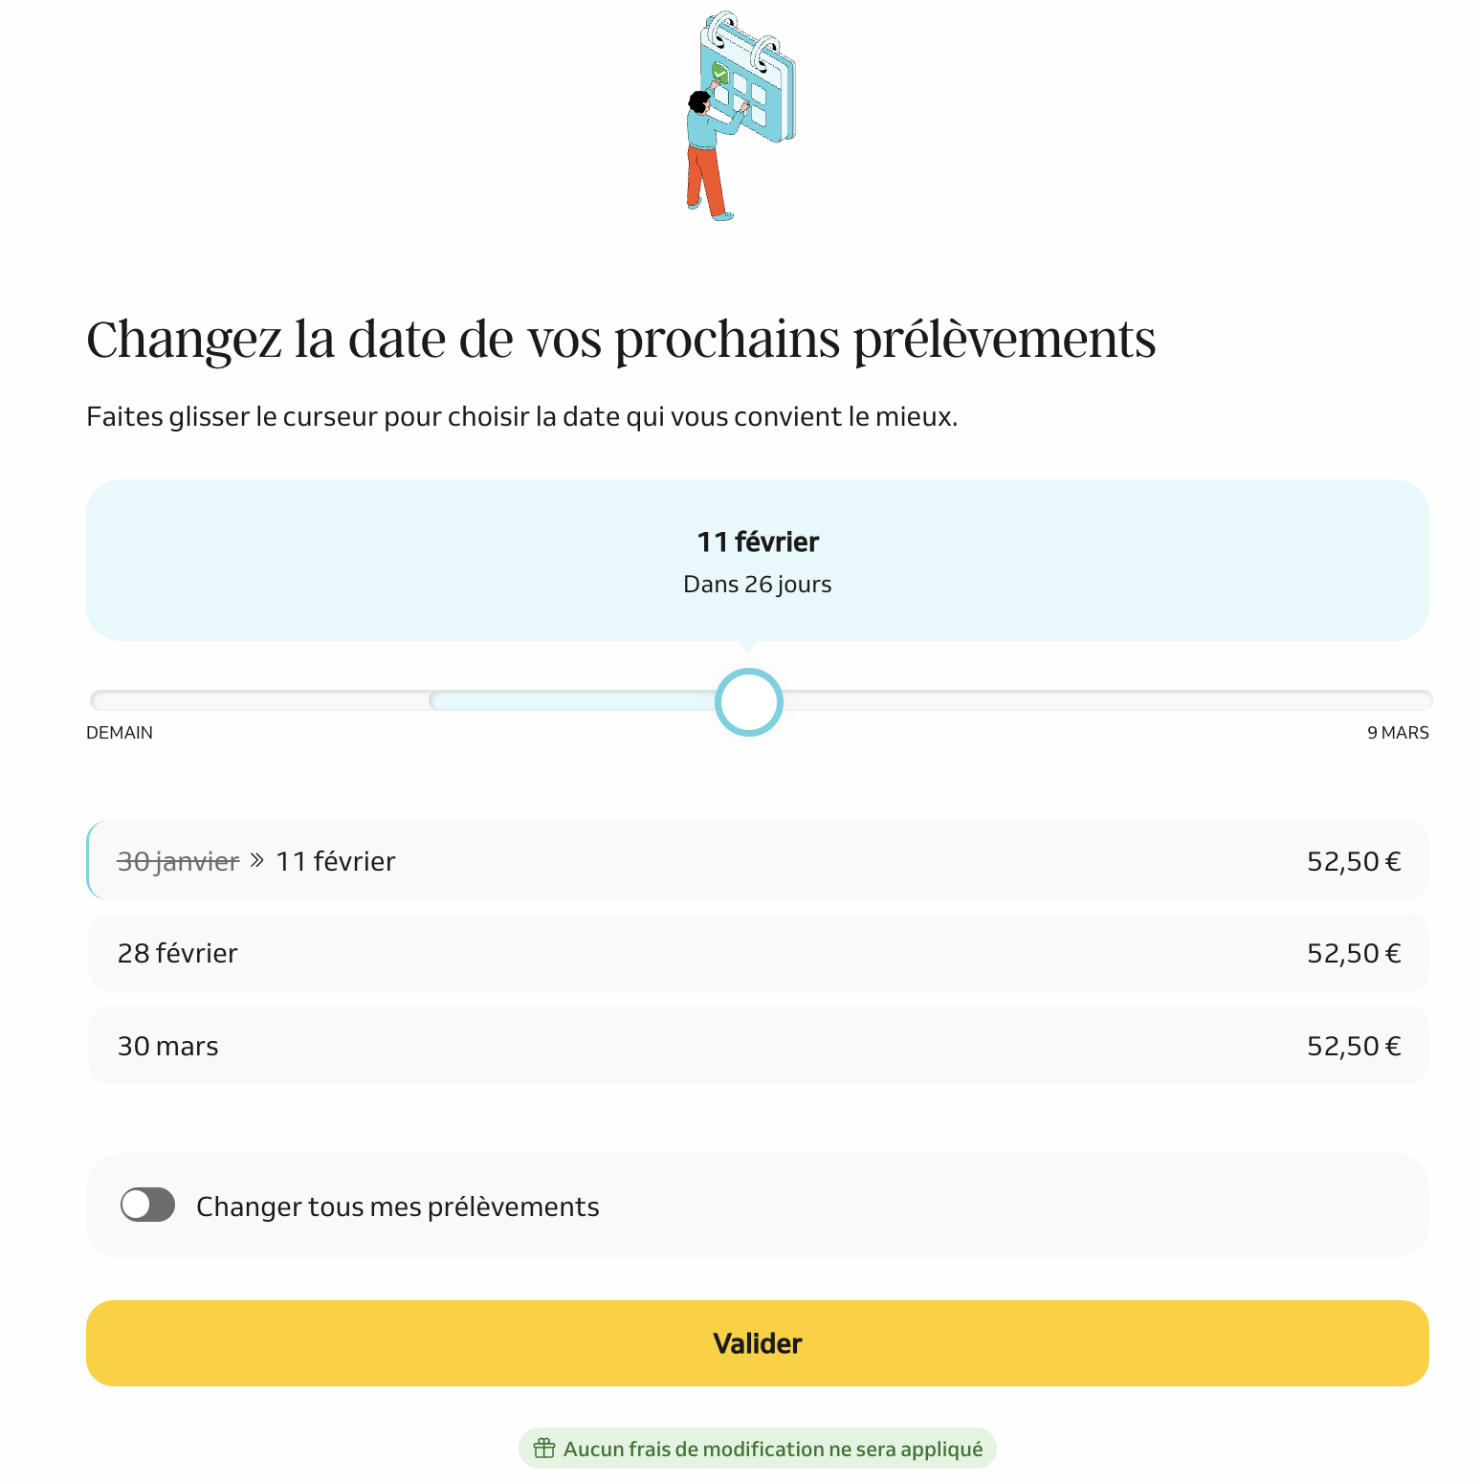Select the 28 février payment row

coord(758,953)
